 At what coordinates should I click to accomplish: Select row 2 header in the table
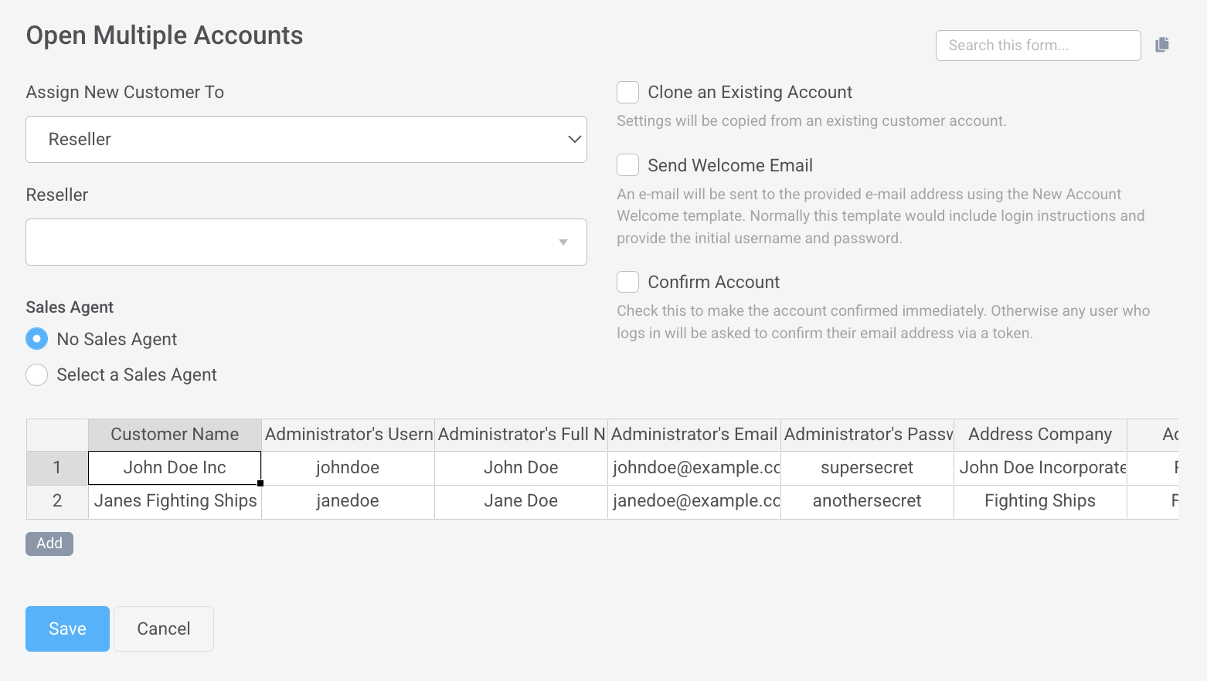[x=57, y=501]
